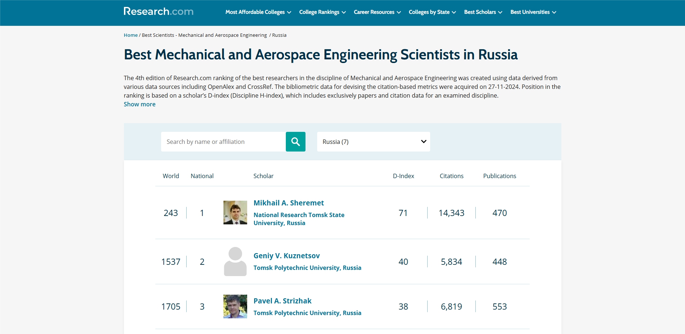685x334 pixels.
Task: Click publications value 553
Action: click(x=499, y=307)
